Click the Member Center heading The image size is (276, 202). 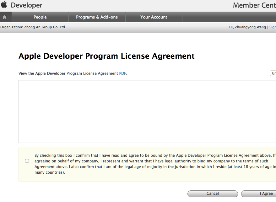tap(254, 5)
